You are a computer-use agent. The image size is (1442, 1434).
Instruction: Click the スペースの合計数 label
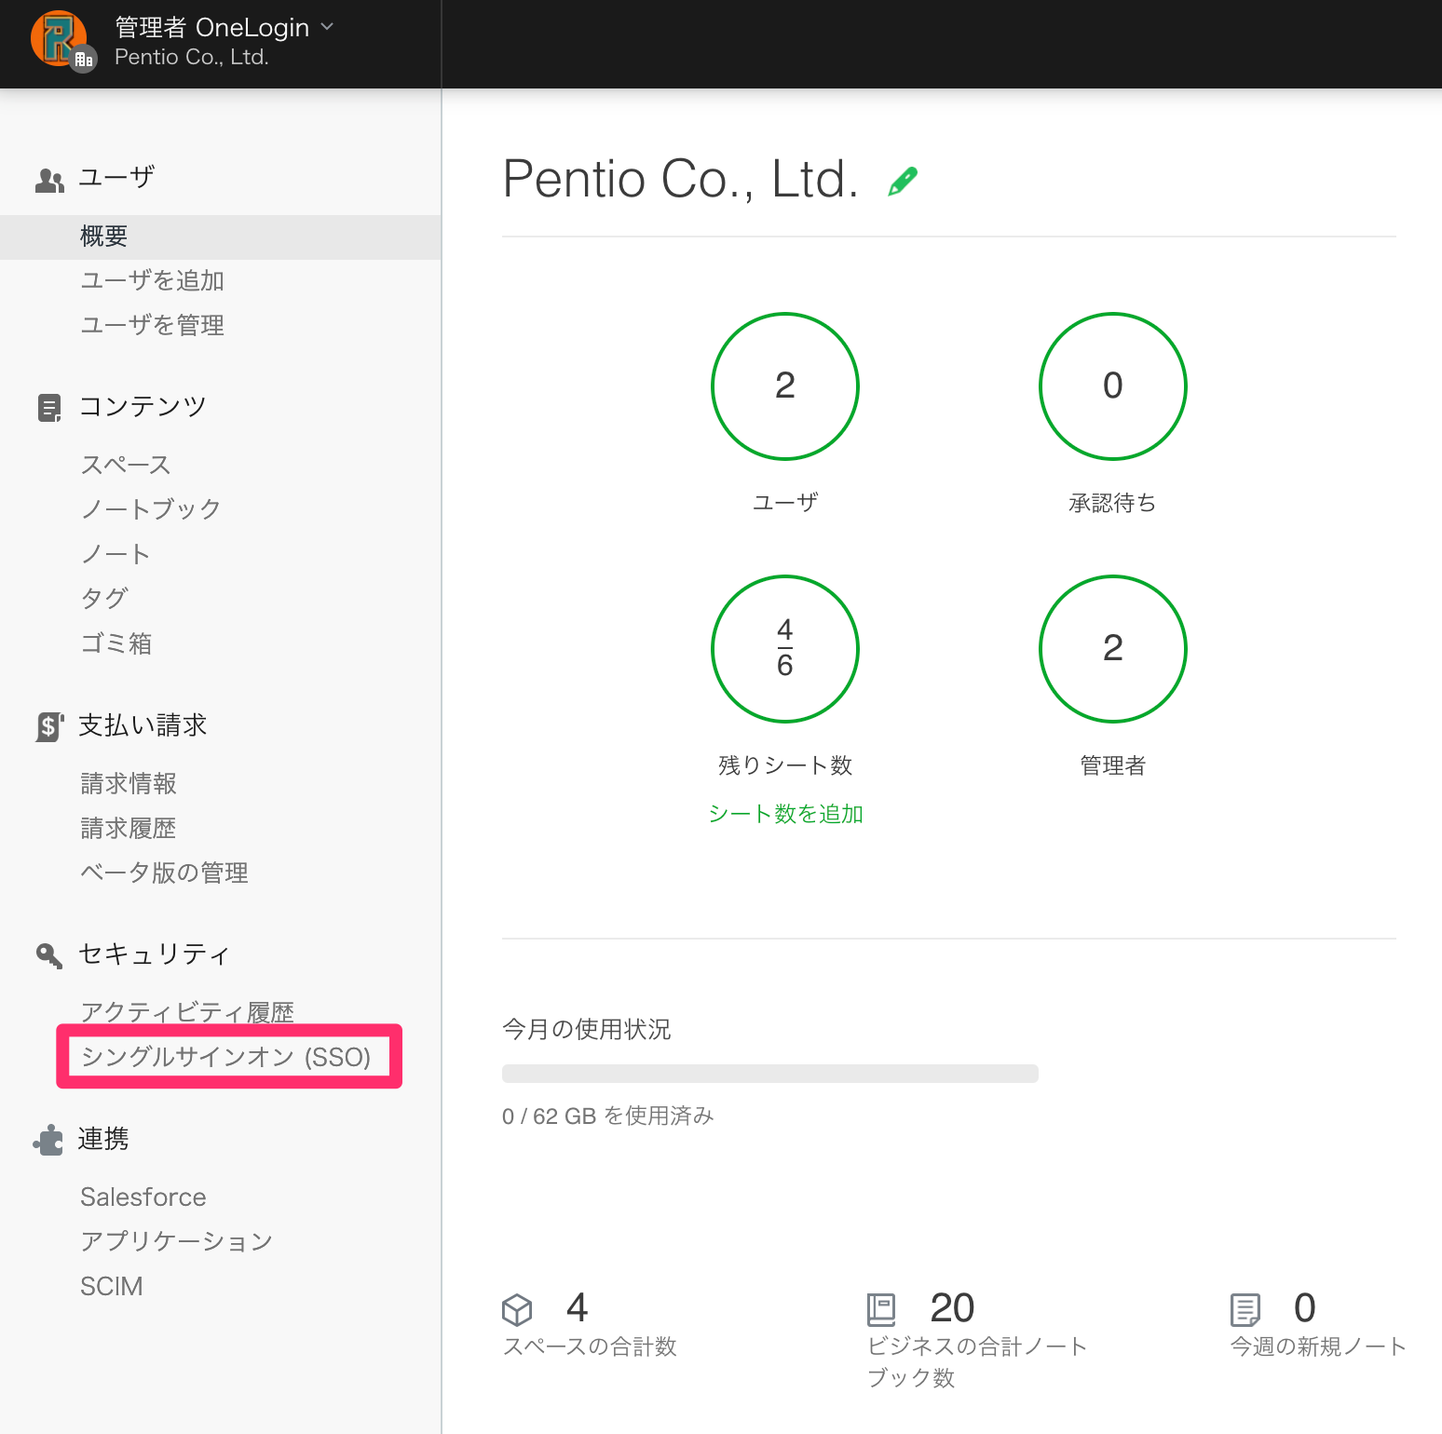(x=590, y=1346)
